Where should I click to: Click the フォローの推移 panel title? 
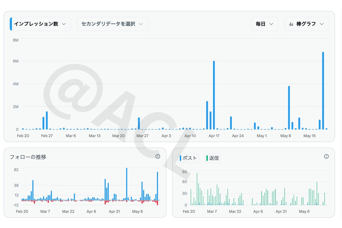[x=28, y=157]
